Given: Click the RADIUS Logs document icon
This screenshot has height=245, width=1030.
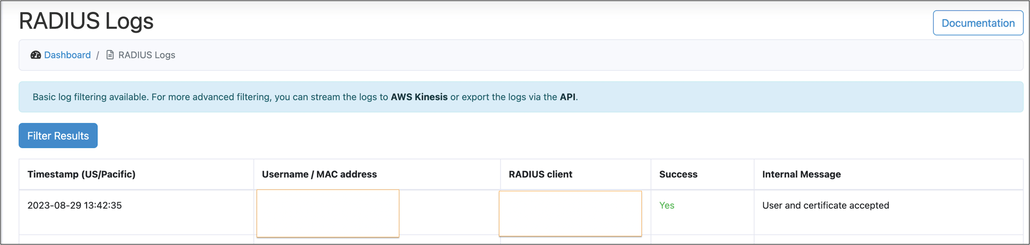Looking at the screenshot, I should pyautogui.click(x=110, y=55).
